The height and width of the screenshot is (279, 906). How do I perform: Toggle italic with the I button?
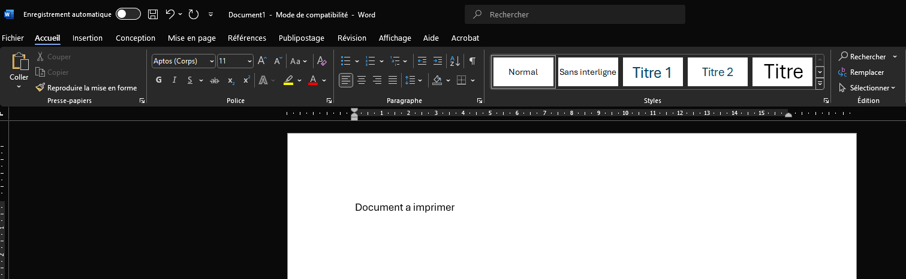coord(174,80)
